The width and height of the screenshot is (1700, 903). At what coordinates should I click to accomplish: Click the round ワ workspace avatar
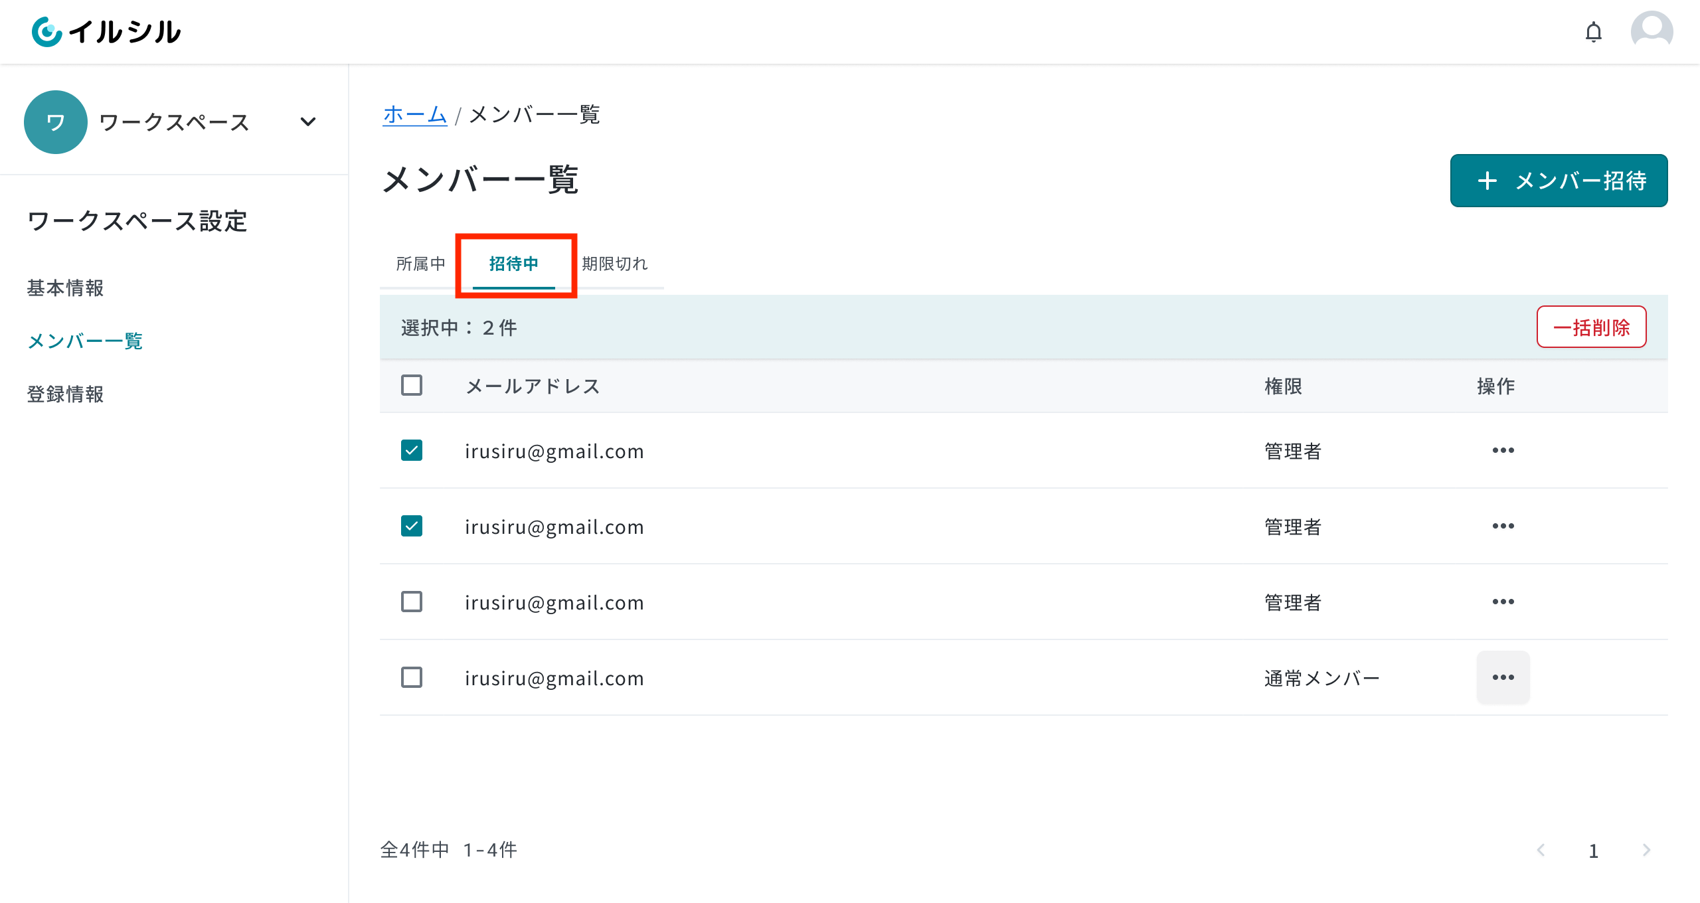coord(56,122)
